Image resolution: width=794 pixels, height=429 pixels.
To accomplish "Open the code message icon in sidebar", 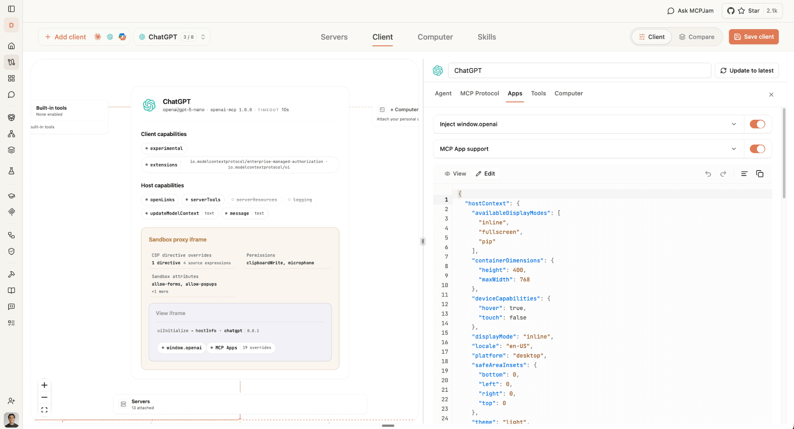I will click(11, 307).
